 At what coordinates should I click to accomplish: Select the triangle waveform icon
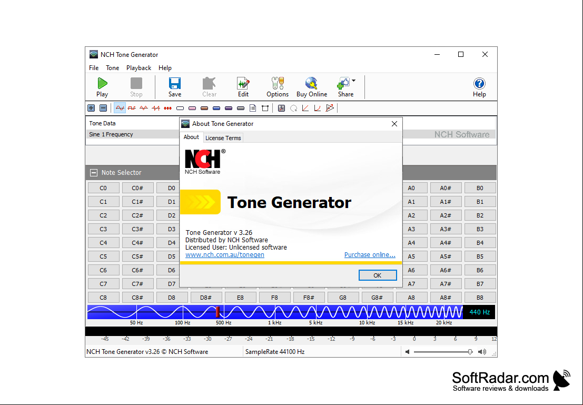pyautogui.click(x=144, y=108)
